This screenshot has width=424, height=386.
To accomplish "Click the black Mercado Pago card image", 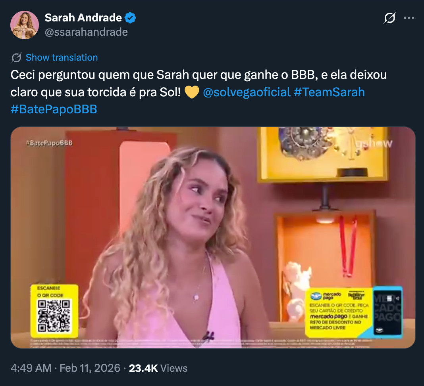I will tap(387, 312).
